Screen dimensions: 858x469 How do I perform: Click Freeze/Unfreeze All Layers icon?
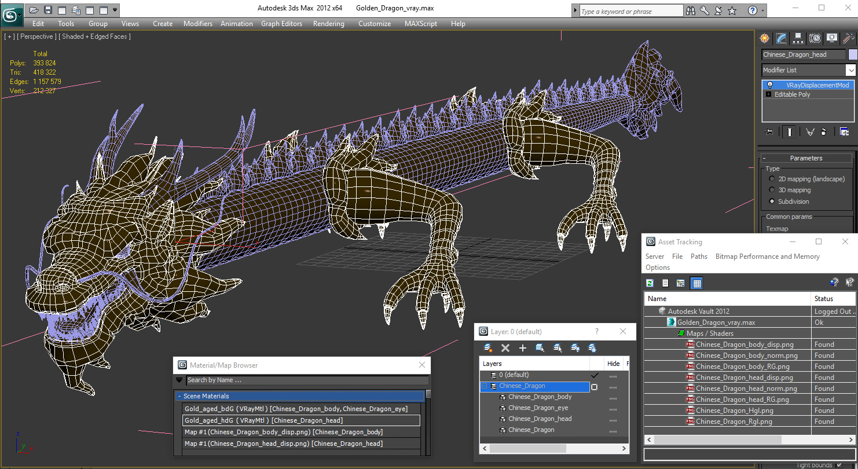592,348
